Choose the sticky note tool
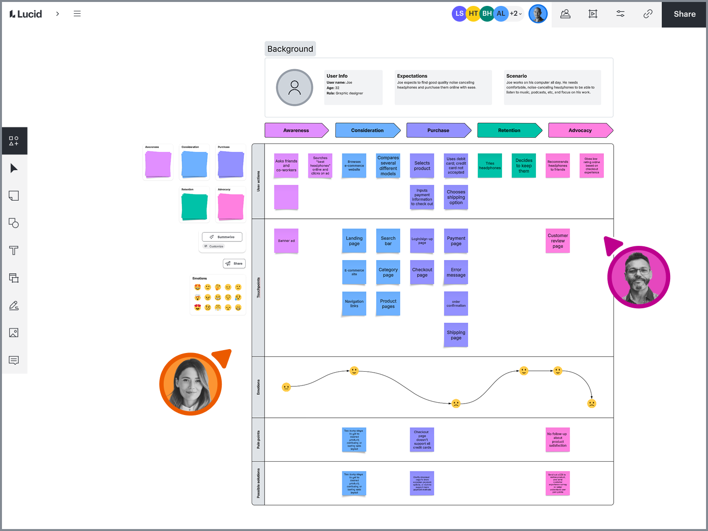This screenshot has width=708, height=531. tap(14, 196)
